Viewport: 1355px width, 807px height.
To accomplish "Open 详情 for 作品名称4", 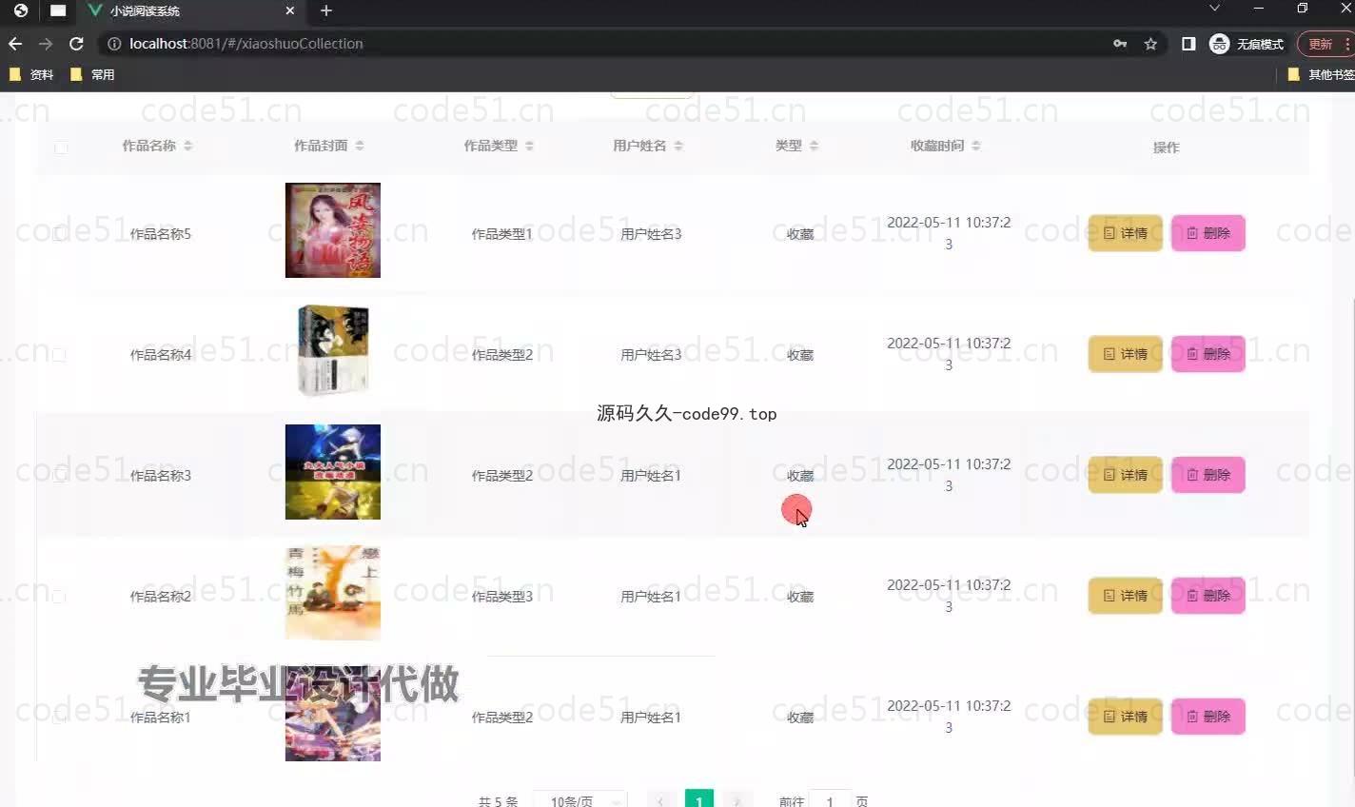I will 1126,354.
